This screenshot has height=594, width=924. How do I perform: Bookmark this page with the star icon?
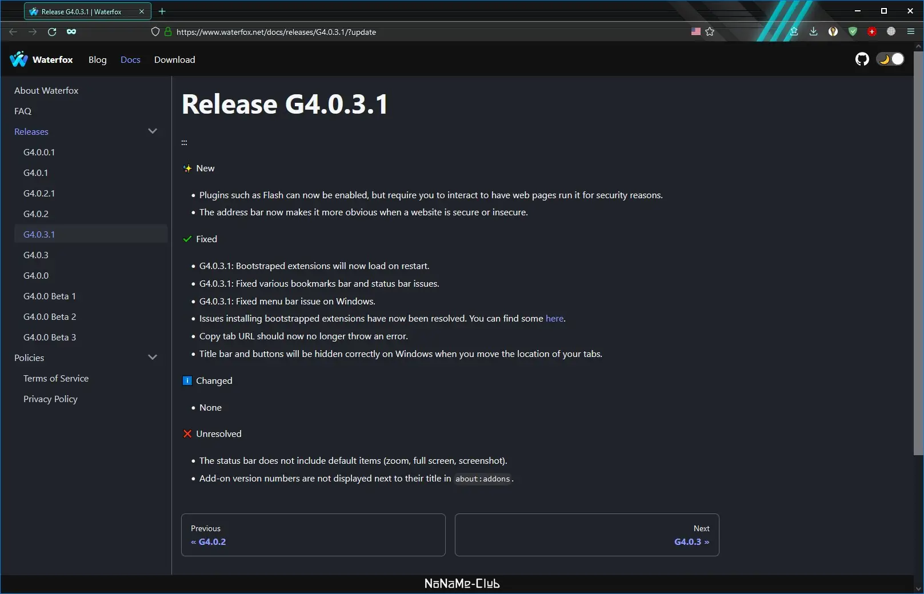click(x=710, y=32)
